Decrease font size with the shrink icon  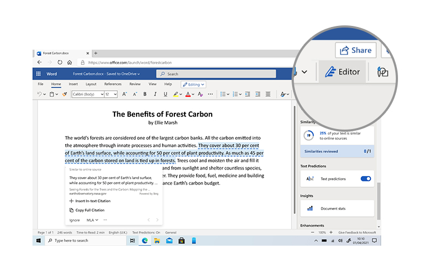[x=134, y=94]
